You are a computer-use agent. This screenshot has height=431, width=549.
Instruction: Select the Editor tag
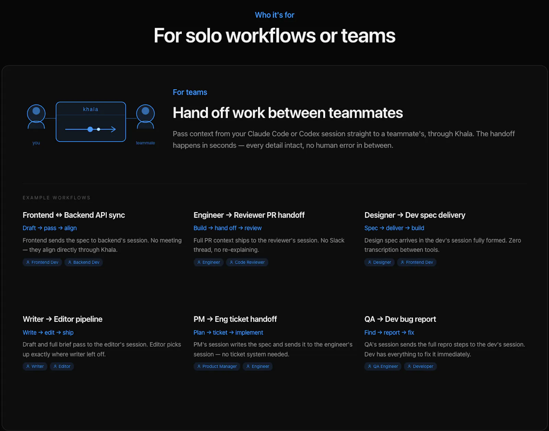tap(62, 366)
